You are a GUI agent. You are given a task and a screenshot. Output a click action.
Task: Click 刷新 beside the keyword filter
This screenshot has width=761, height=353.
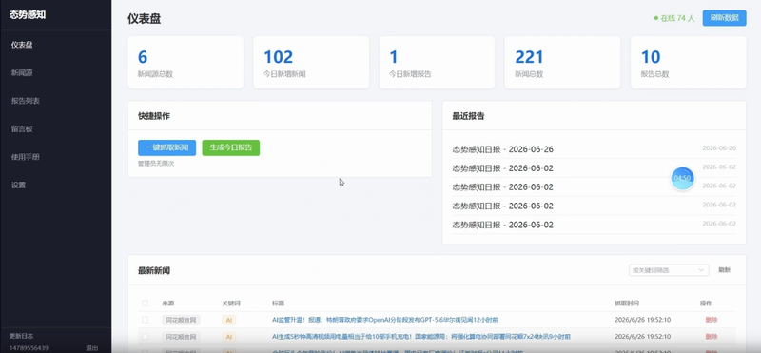(724, 270)
